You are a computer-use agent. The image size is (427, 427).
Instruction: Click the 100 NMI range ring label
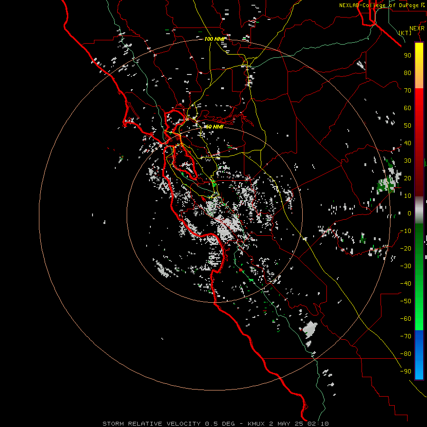tap(214, 39)
